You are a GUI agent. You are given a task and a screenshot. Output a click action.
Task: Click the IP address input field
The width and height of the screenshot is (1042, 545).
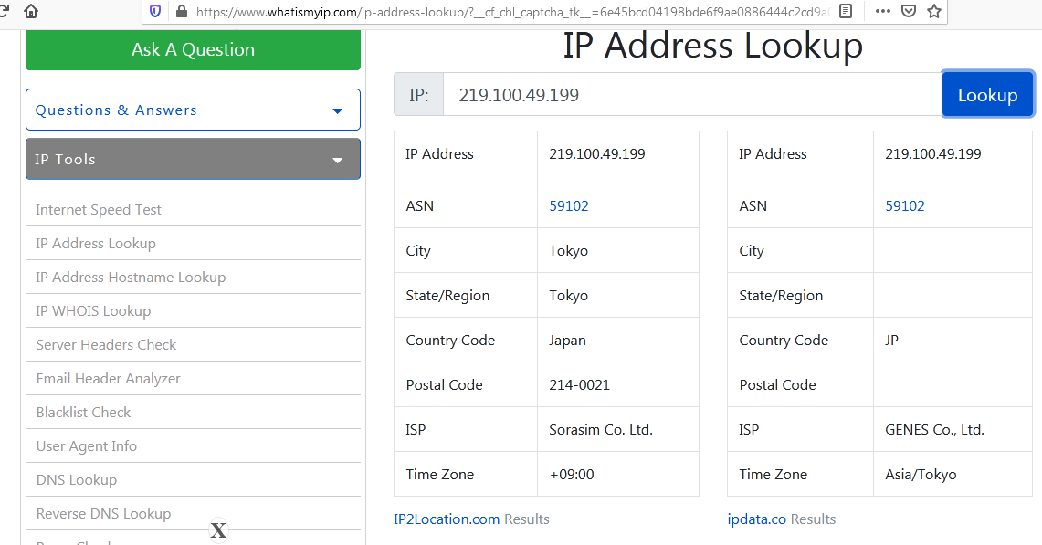pos(691,95)
